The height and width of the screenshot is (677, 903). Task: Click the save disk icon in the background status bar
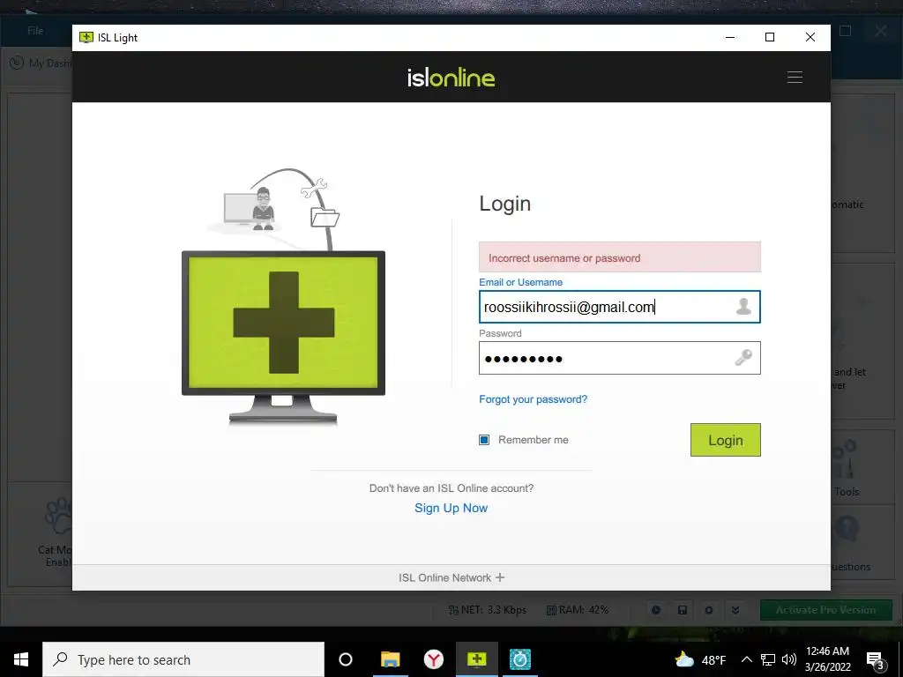[683, 610]
